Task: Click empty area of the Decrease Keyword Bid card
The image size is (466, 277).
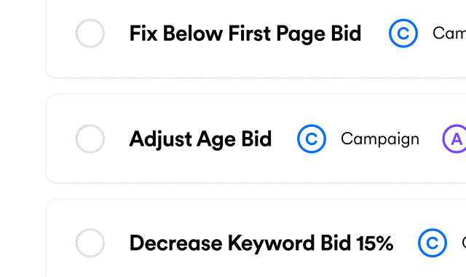Action: click(x=256, y=268)
